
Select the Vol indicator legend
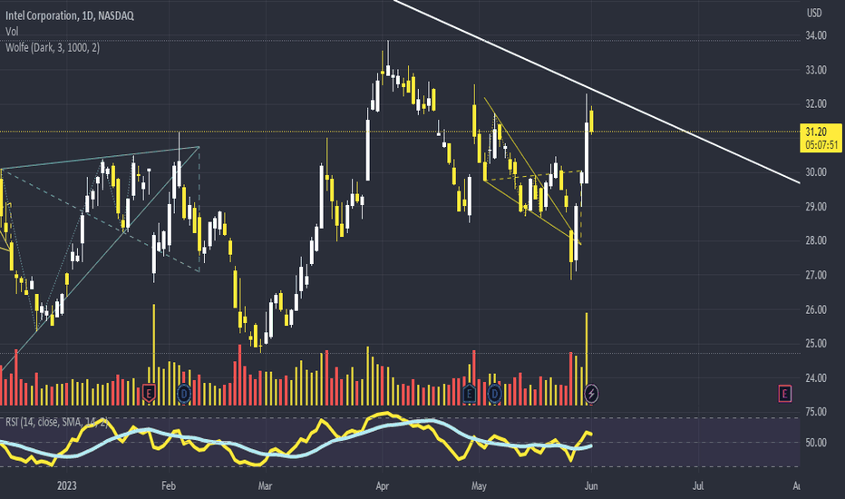coord(12,32)
